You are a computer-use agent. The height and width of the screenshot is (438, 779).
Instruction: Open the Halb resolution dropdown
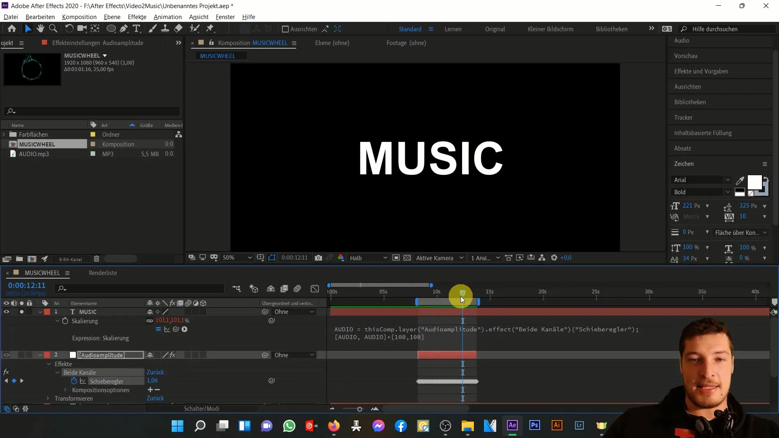(x=368, y=258)
